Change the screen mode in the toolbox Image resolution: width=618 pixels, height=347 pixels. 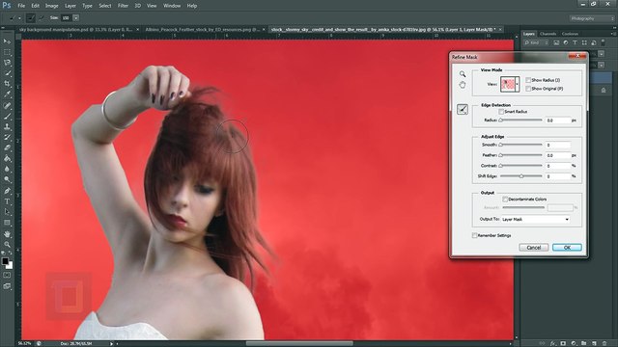(7, 286)
